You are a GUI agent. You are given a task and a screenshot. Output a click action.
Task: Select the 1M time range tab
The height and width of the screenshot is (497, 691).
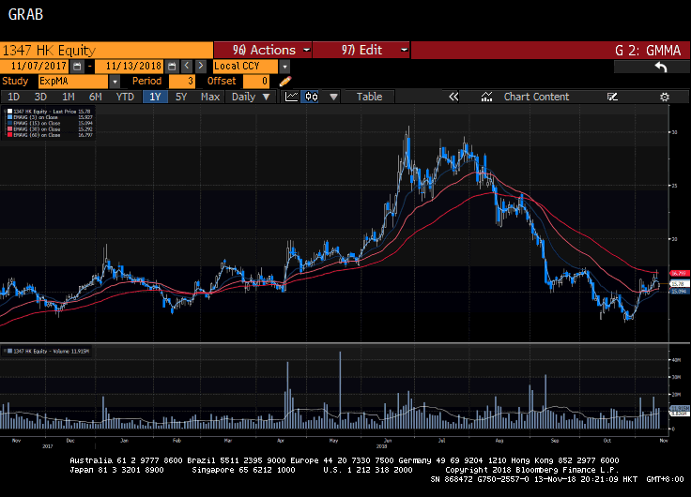pyautogui.click(x=68, y=97)
